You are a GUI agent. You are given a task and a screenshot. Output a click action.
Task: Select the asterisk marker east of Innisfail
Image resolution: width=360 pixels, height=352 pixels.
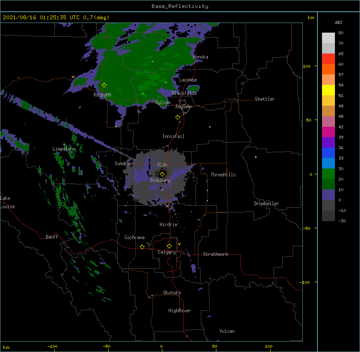[x=210, y=127]
